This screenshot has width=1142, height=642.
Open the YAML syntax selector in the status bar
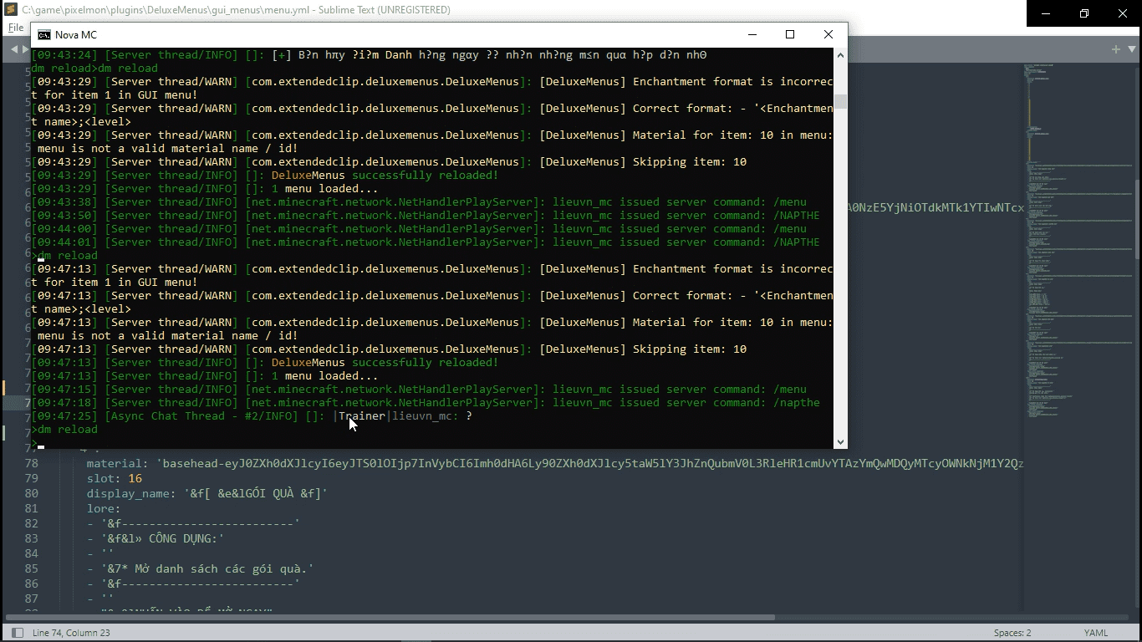(1096, 633)
